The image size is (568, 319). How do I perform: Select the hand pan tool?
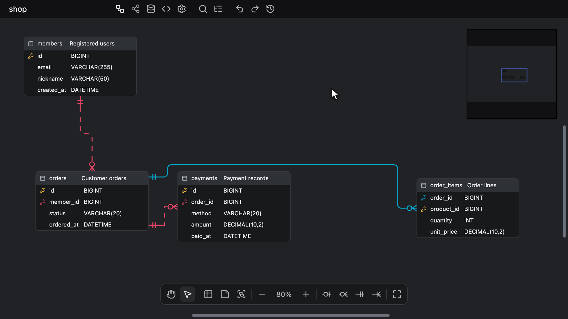pos(171,294)
